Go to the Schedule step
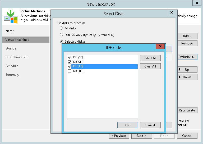This screenshot has height=144, width=203. pyautogui.click(x=12, y=66)
